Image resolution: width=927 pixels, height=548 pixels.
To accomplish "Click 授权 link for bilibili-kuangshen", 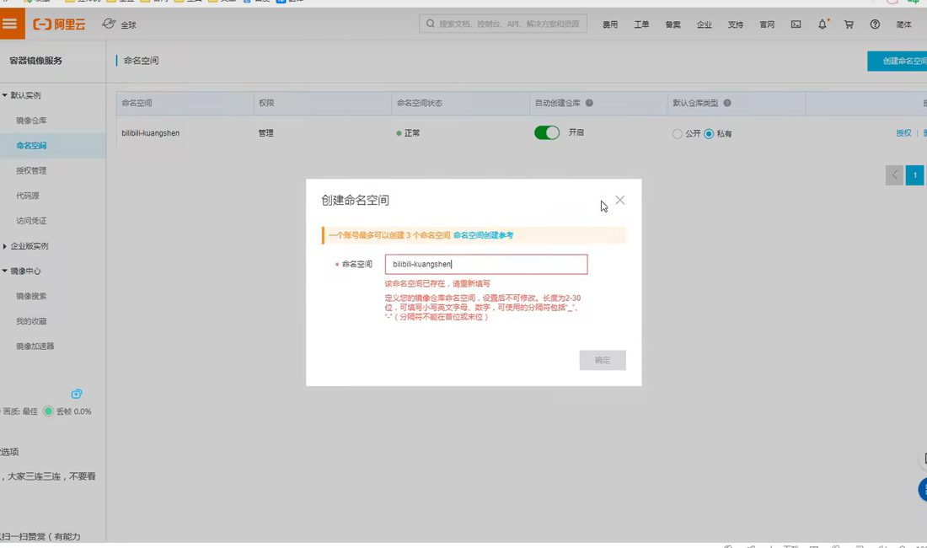I will pyautogui.click(x=903, y=133).
